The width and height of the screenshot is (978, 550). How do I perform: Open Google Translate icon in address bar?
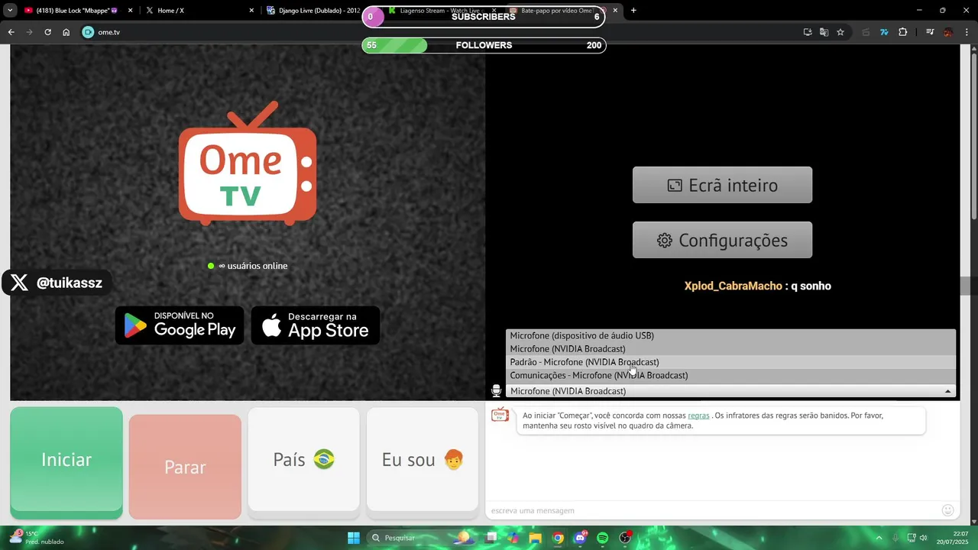pyautogui.click(x=824, y=32)
